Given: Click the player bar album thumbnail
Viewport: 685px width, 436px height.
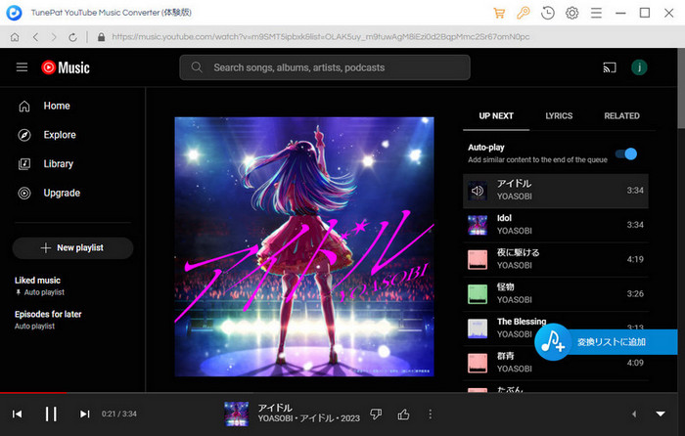Looking at the screenshot, I should tap(237, 414).
